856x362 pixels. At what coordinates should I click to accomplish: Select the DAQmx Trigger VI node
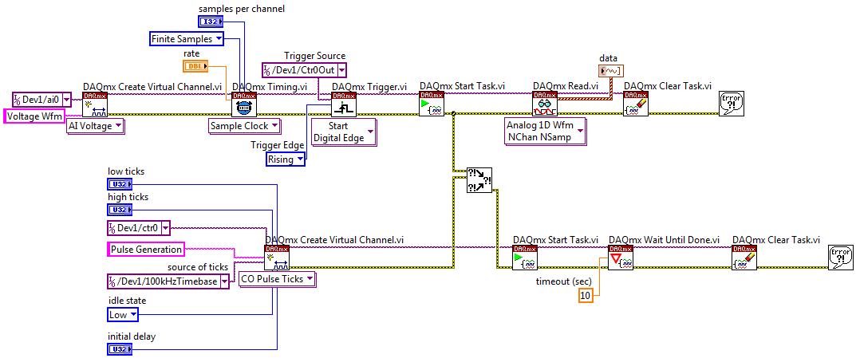click(x=344, y=105)
